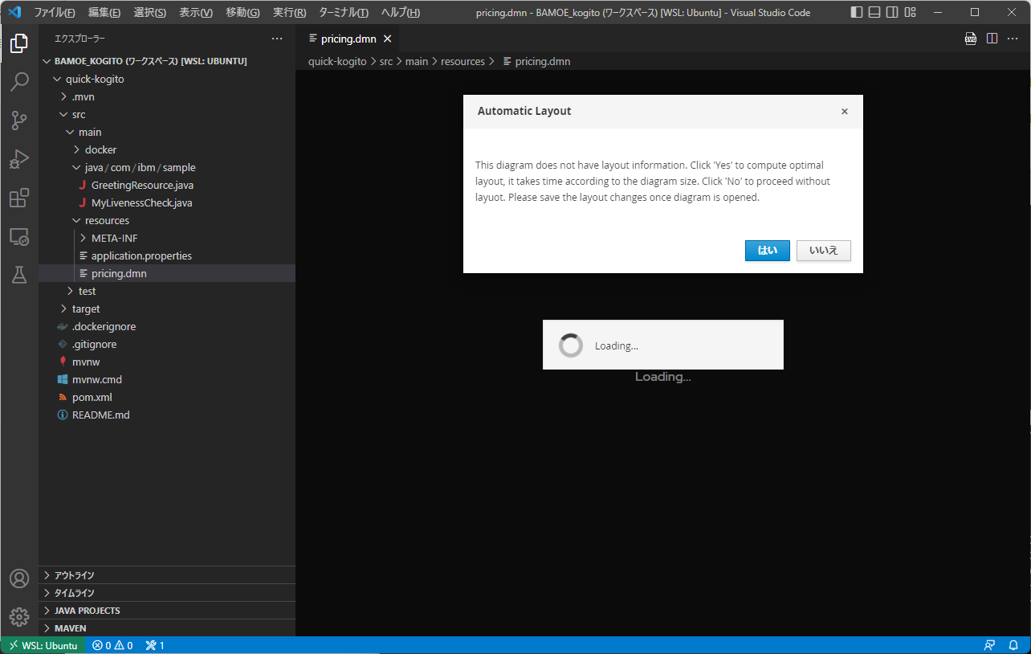Image resolution: width=1031 pixels, height=654 pixels.
Task: Open the Remote Explorer view
Action: (19, 236)
